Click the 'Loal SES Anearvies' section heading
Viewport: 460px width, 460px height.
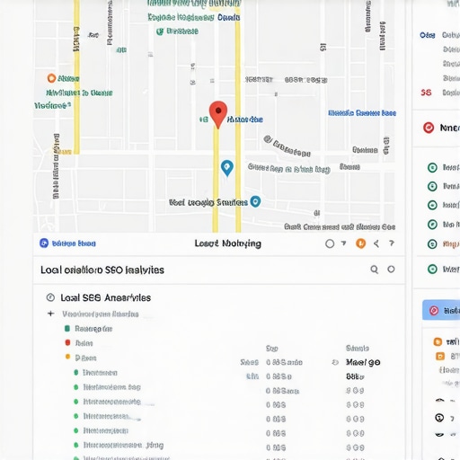click(x=106, y=297)
